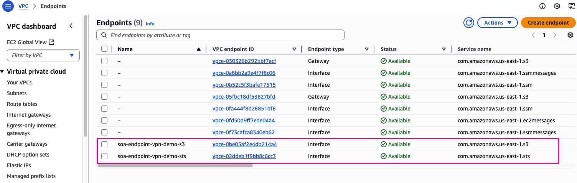Select the soa-endpoint-vpn-demo-sts row checkbox
This screenshot has height=183, width=577.
(104, 156)
